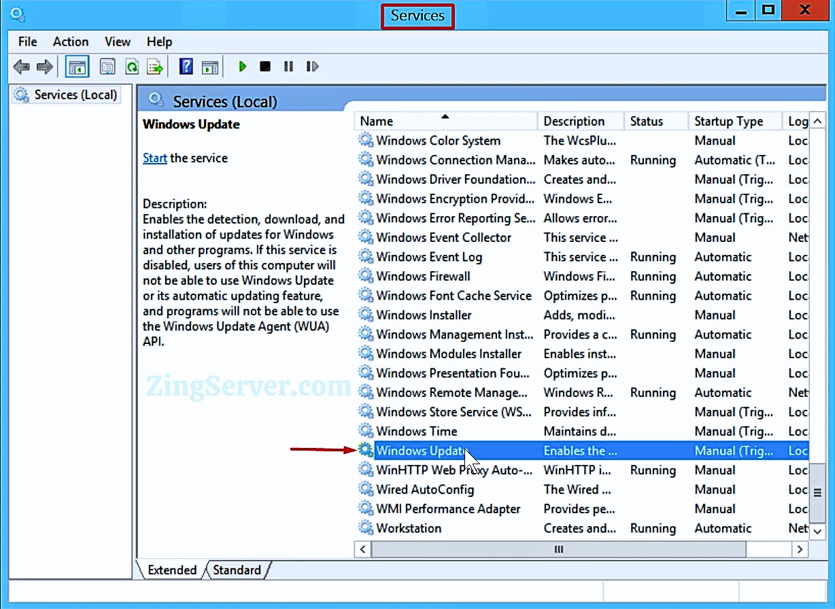Select the Windows Driver Foundation service name
This screenshot has height=609, width=835.
[456, 179]
